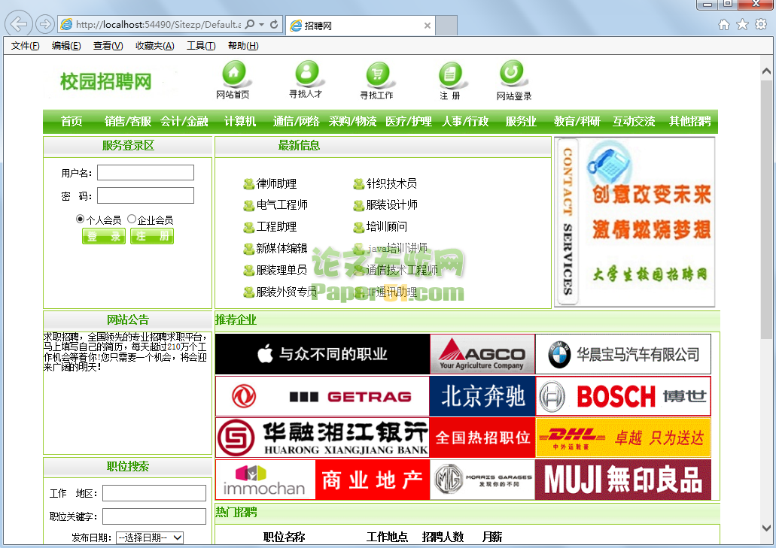Viewport: 776px width, 548px height.
Task: Open the 查看(V) menu
Action: (x=108, y=46)
